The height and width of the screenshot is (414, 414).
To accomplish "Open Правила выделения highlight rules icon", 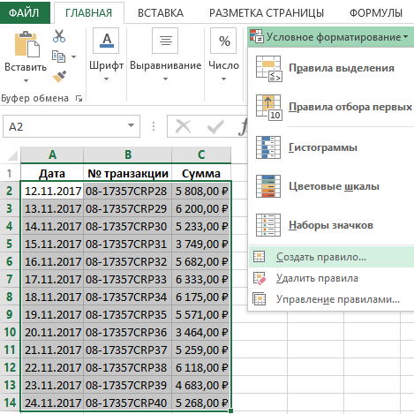I will pyautogui.click(x=268, y=68).
